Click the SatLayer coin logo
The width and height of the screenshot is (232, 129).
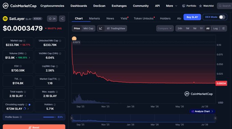tap(5, 19)
